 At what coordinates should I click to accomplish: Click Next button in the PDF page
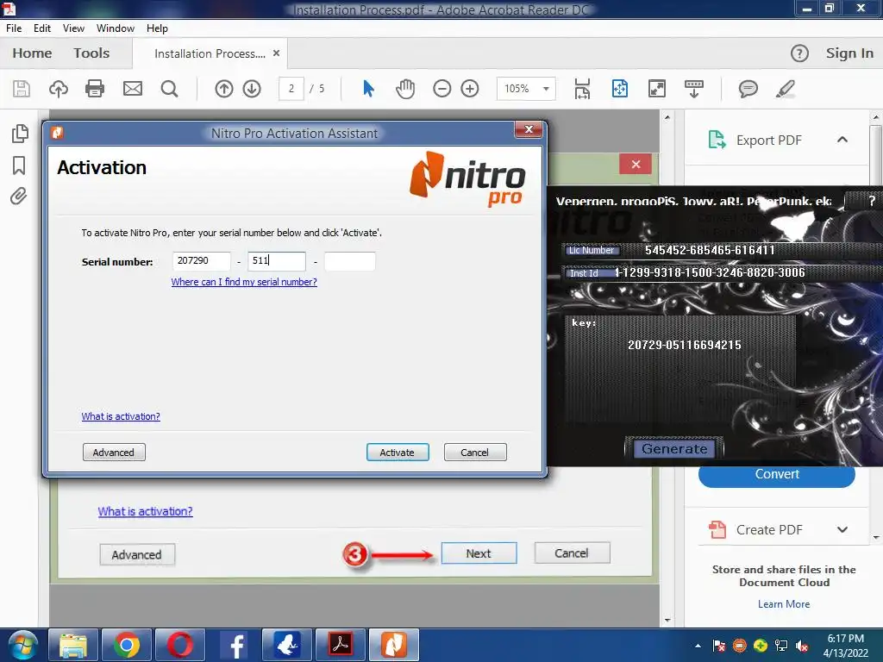point(479,553)
